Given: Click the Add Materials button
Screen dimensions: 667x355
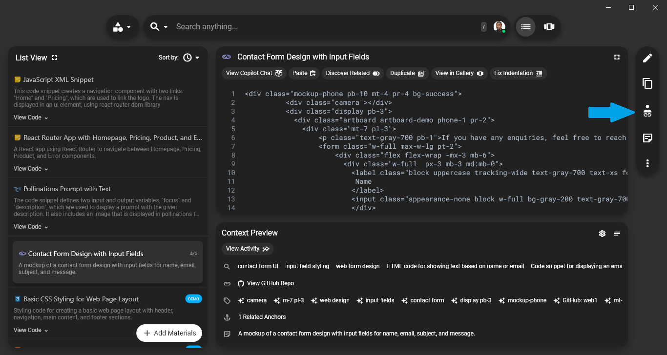Looking at the screenshot, I should (x=169, y=333).
